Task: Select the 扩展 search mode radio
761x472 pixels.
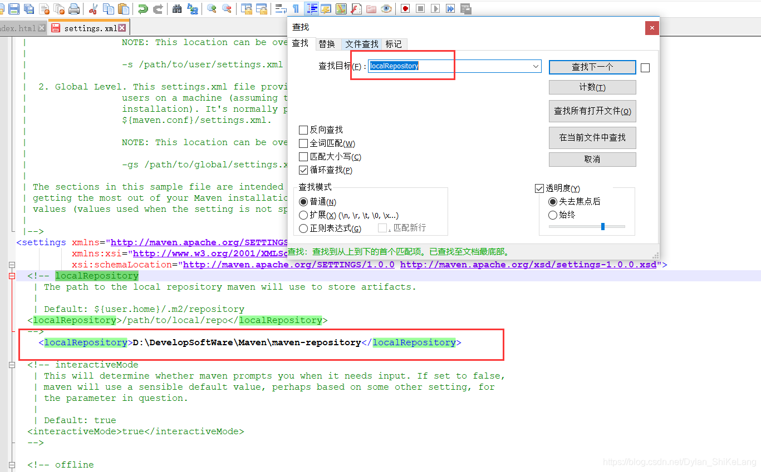Action: tap(303, 215)
